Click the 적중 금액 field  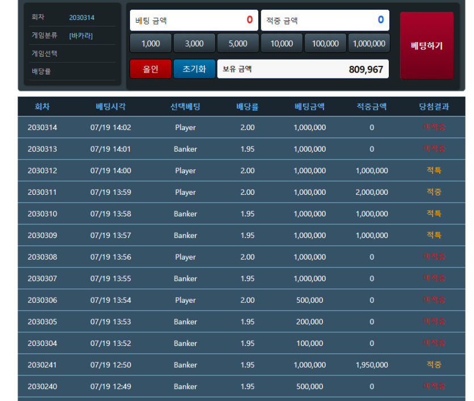[x=325, y=20]
